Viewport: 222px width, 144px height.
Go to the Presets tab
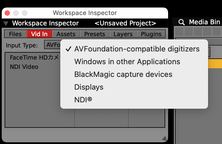[94, 34]
